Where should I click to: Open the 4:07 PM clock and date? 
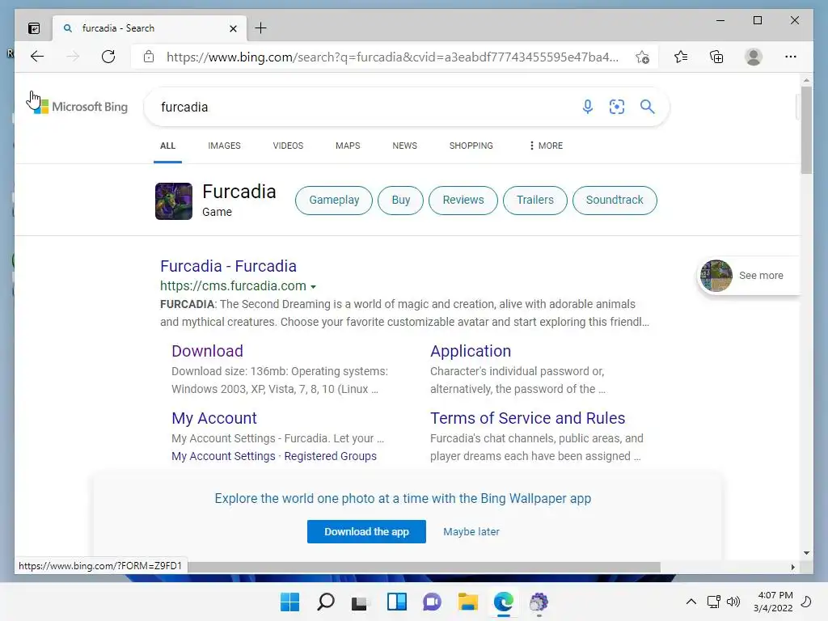(773, 602)
